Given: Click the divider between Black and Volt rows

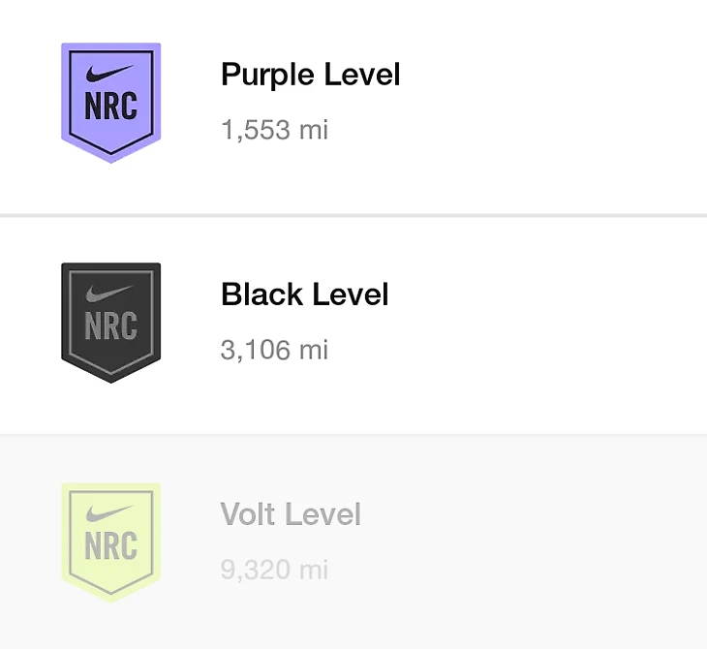Looking at the screenshot, I should pyautogui.click(x=353, y=434).
